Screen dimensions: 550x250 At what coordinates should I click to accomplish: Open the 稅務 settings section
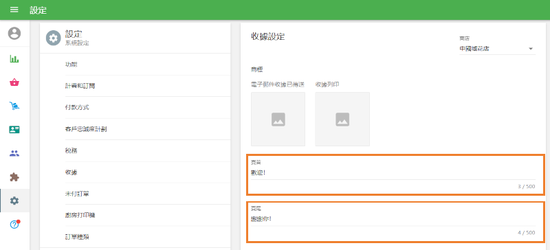click(148, 151)
